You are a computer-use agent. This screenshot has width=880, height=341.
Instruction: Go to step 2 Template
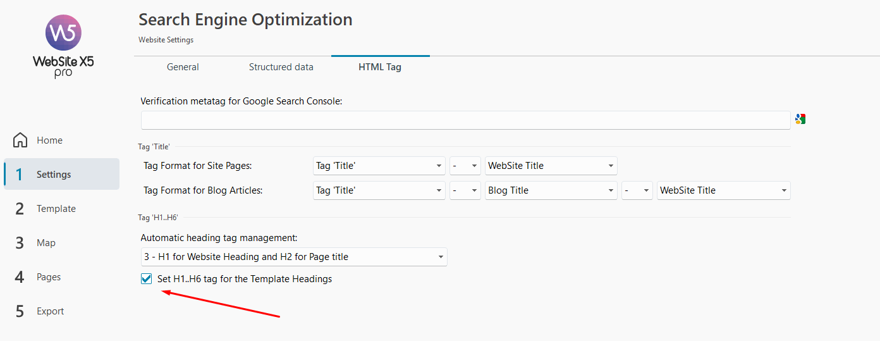click(x=61, y=208)
